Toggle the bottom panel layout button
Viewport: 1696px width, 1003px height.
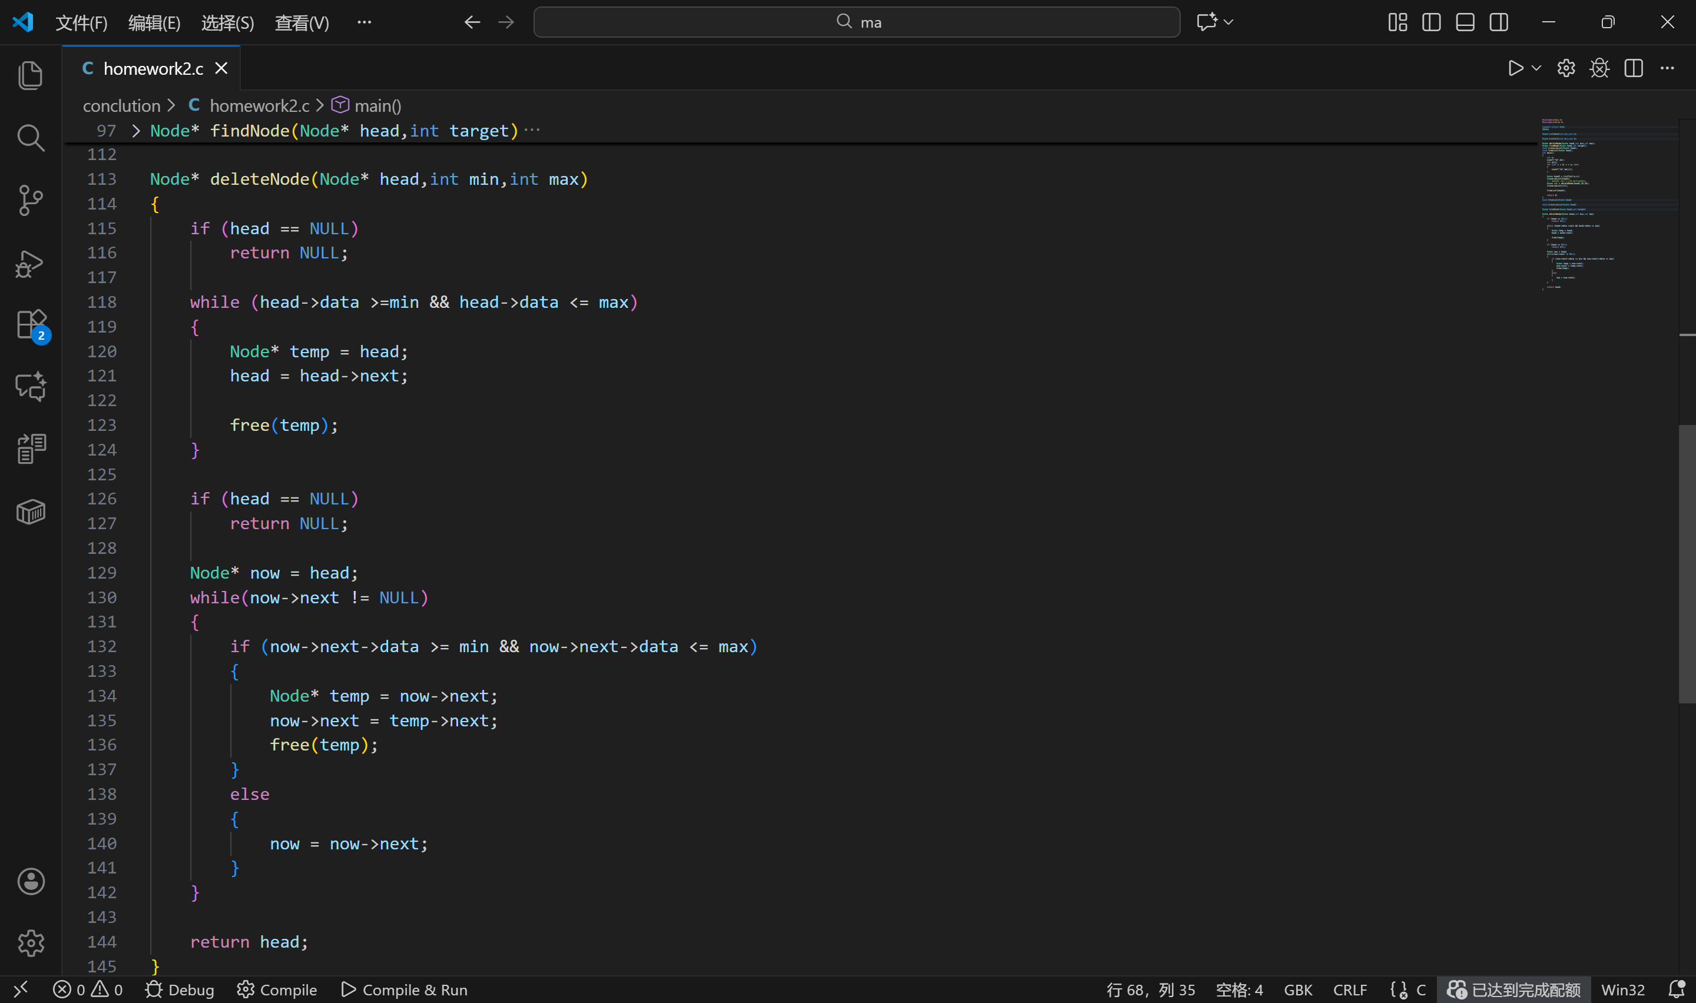pyautogui.click(x=1465, y=22)
